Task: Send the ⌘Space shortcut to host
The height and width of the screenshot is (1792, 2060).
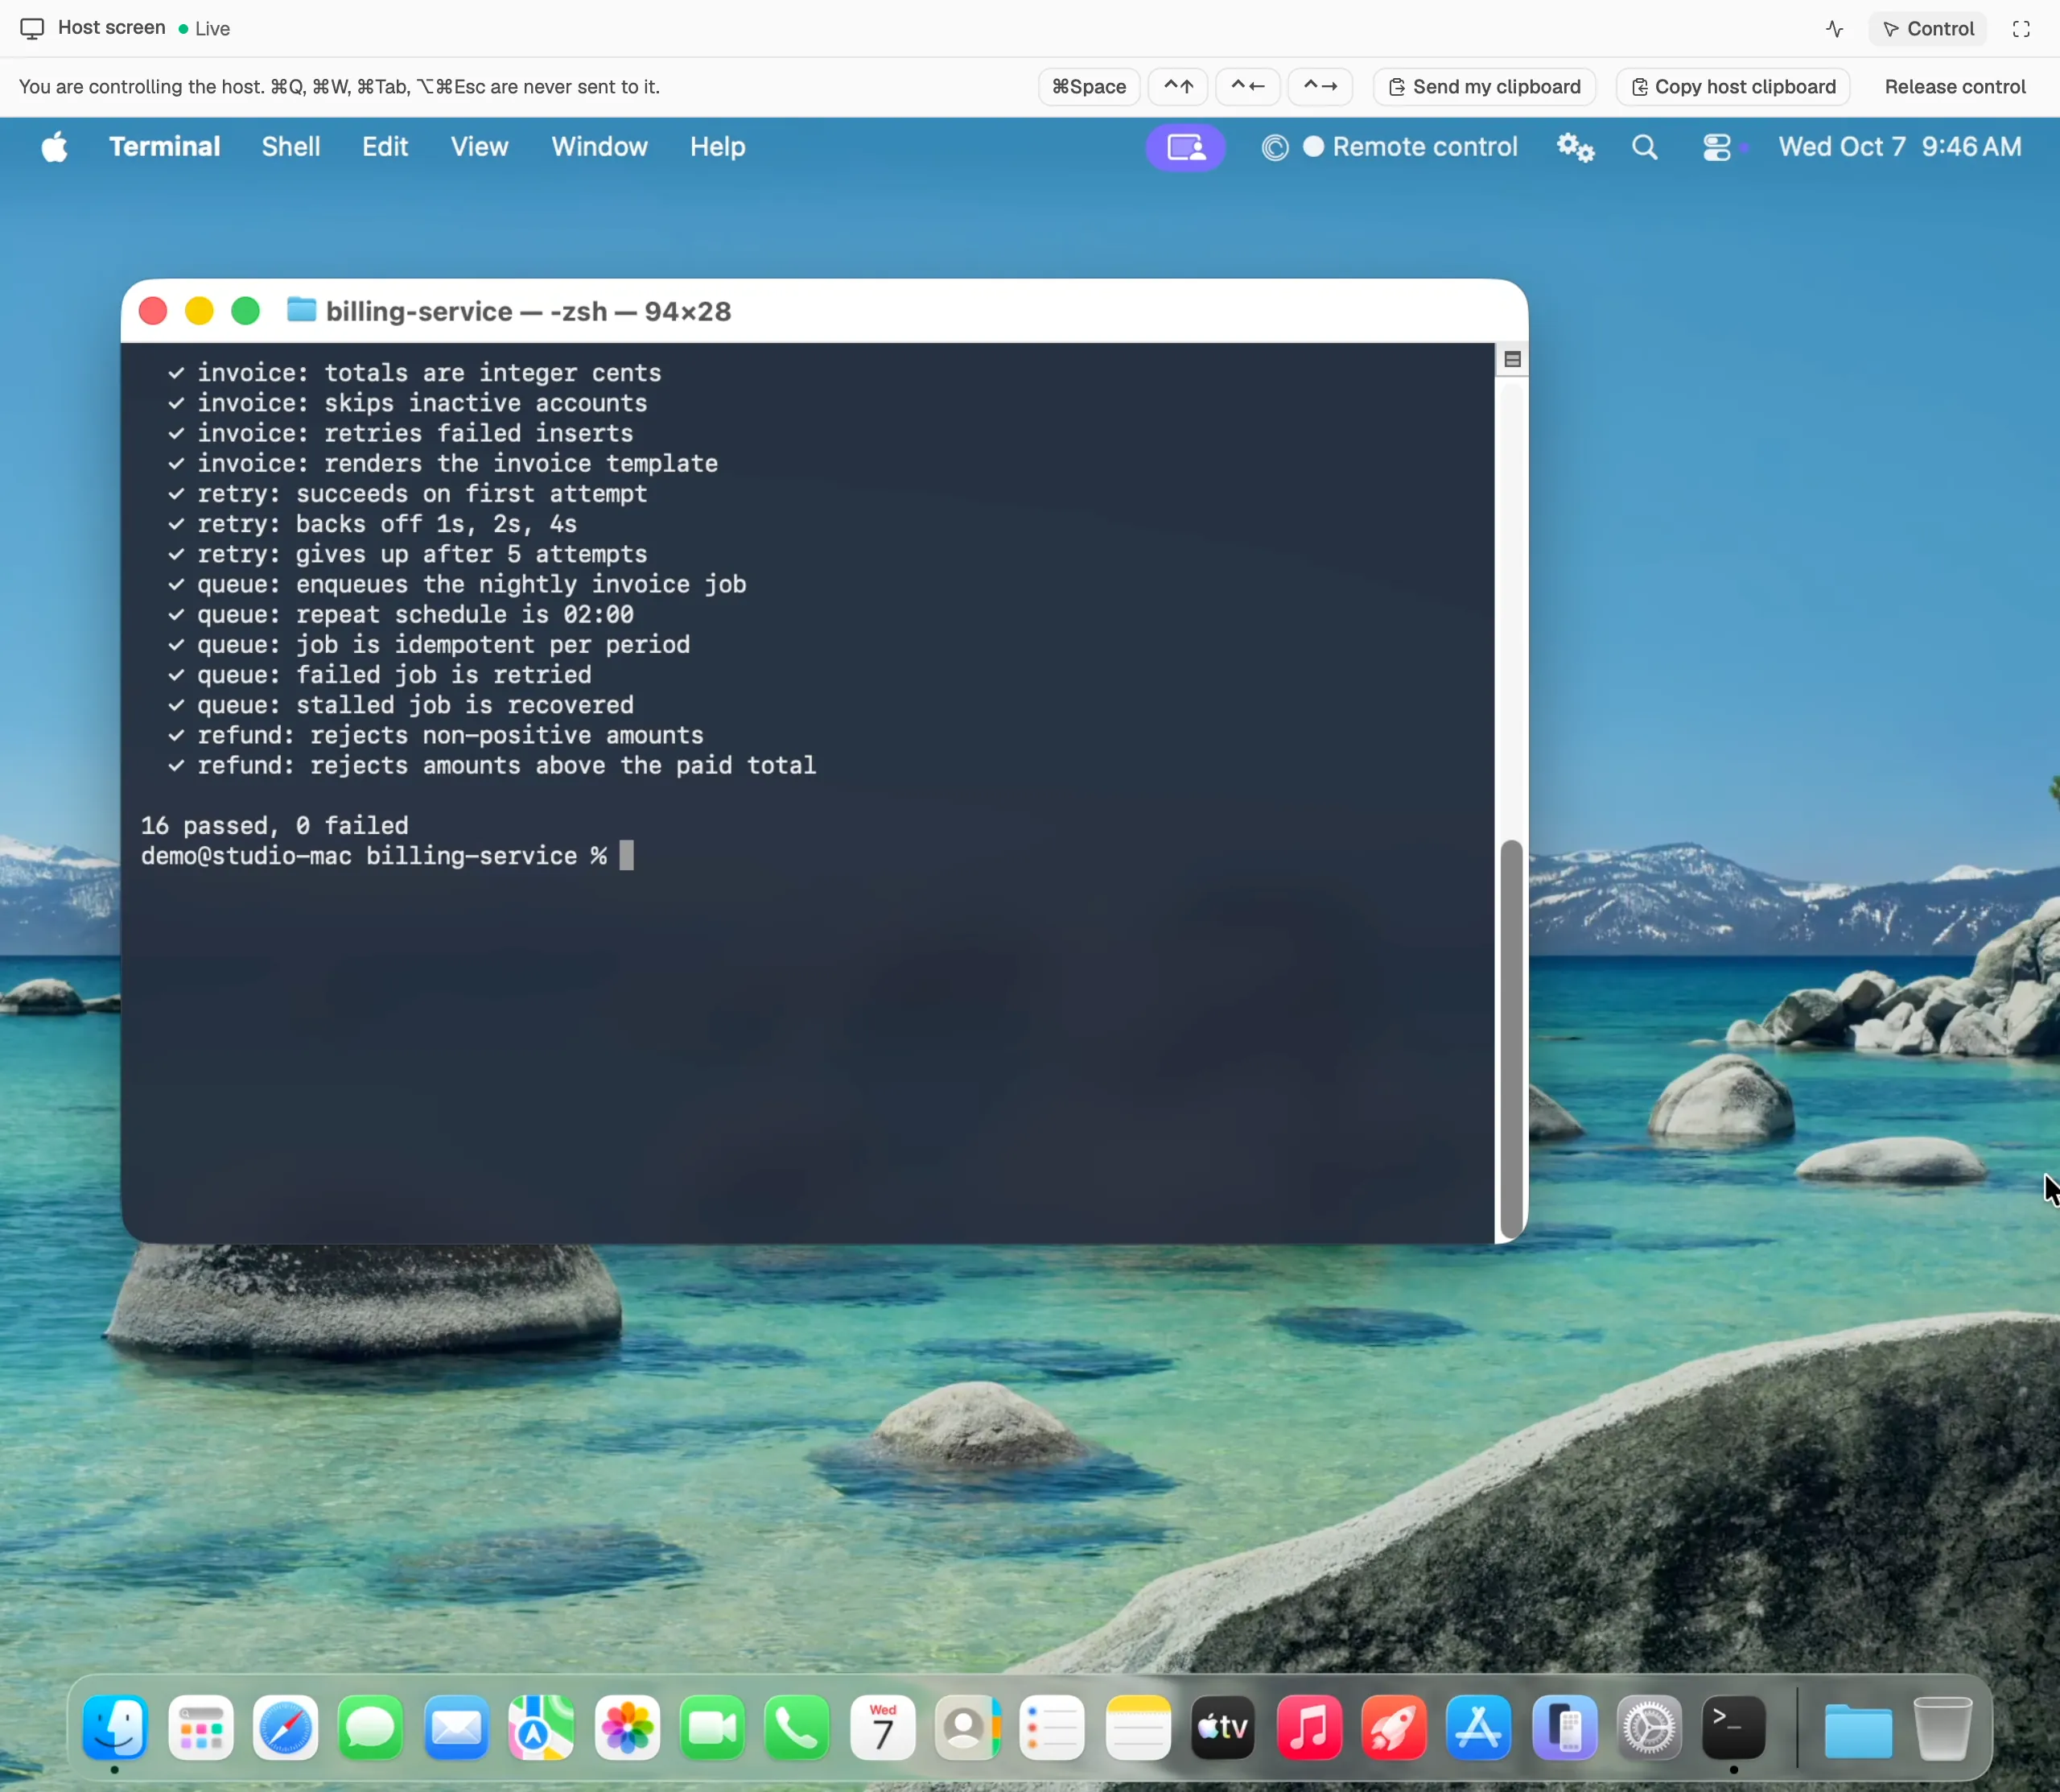Action: [x=1089, y=87]
